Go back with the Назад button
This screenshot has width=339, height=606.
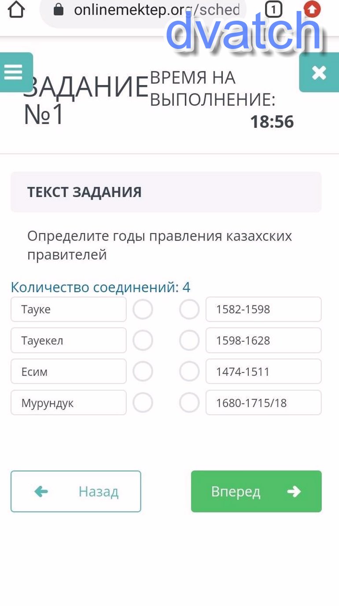point(76,491)
